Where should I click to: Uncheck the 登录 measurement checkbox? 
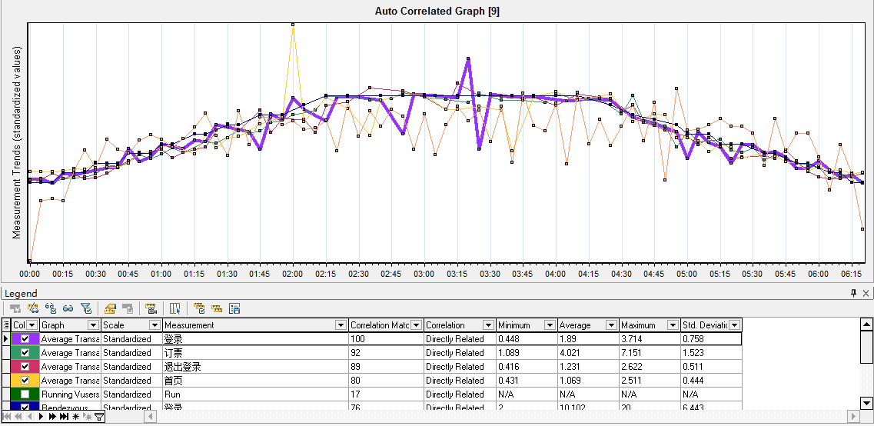coord(25,338)
